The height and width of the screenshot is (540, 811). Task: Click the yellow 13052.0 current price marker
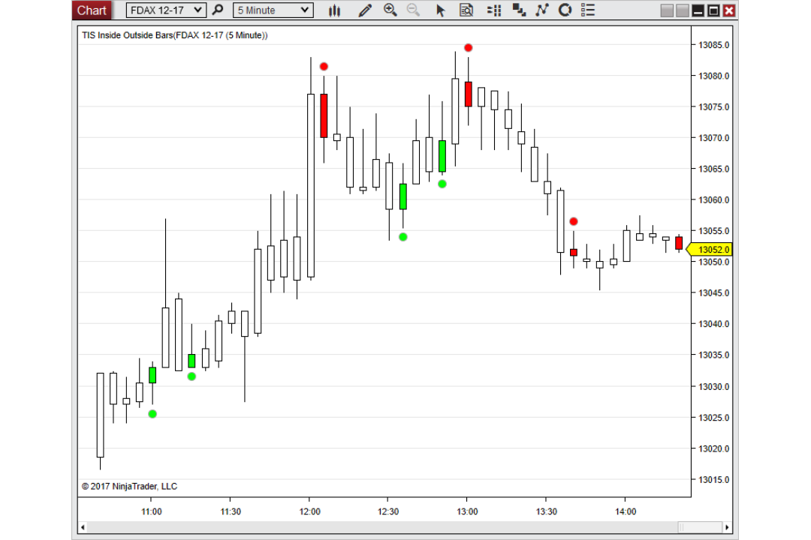[710, 250]
